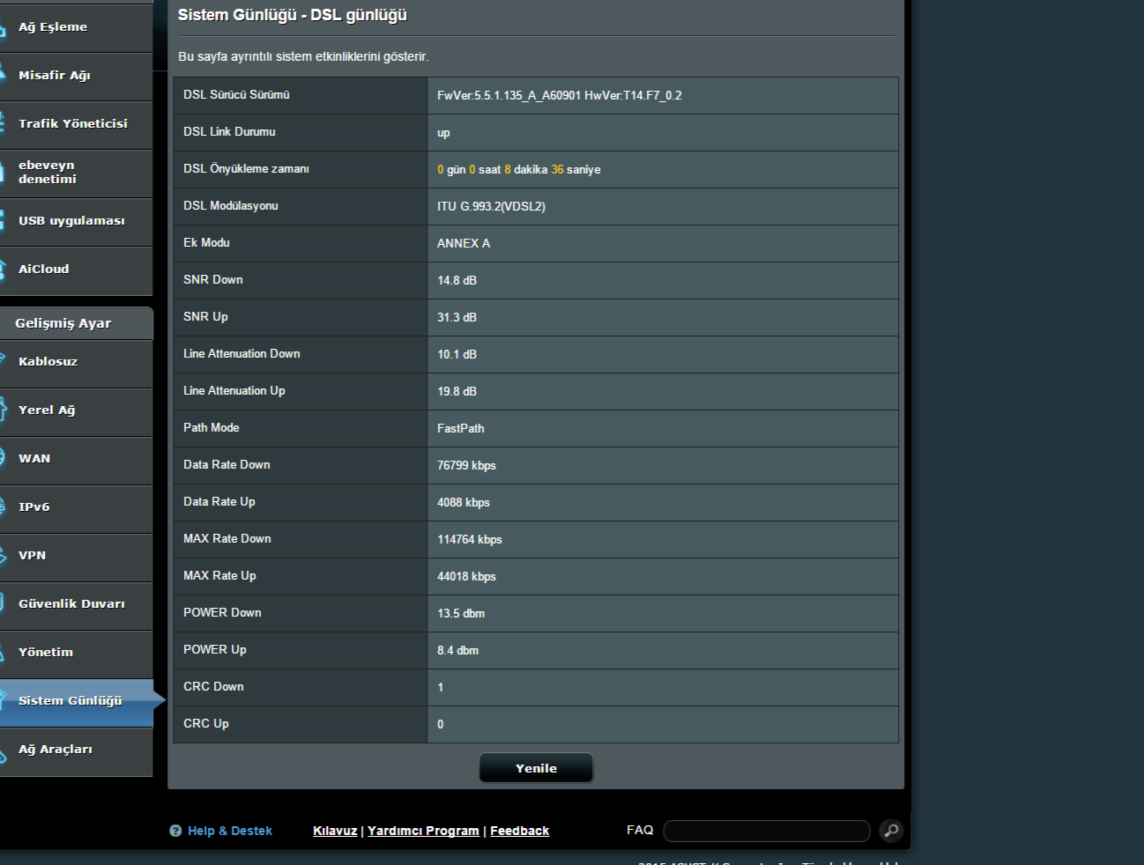Viewport: 1144px width, 865px height.
Task: Click the Feedback link in the footer
Action: (x=519, y=831)
